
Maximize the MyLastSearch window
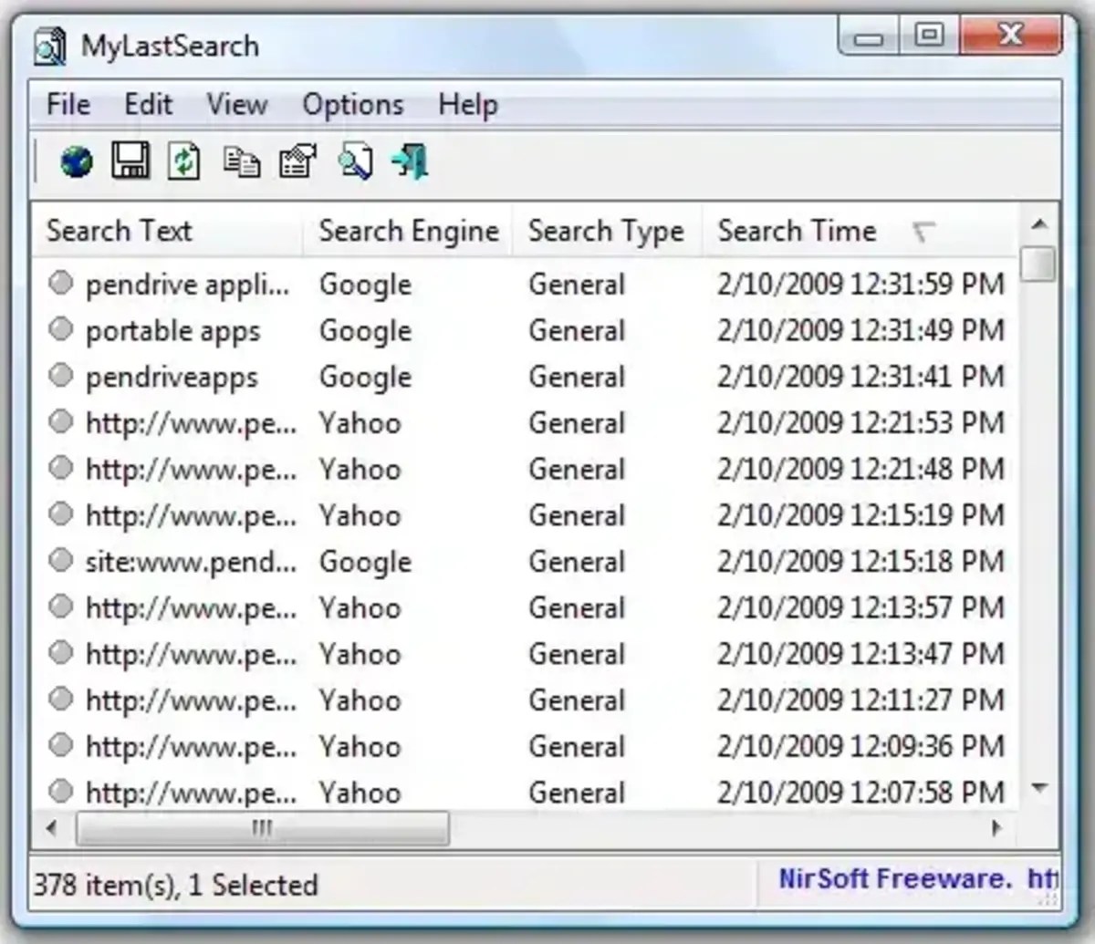pos(930,36)
